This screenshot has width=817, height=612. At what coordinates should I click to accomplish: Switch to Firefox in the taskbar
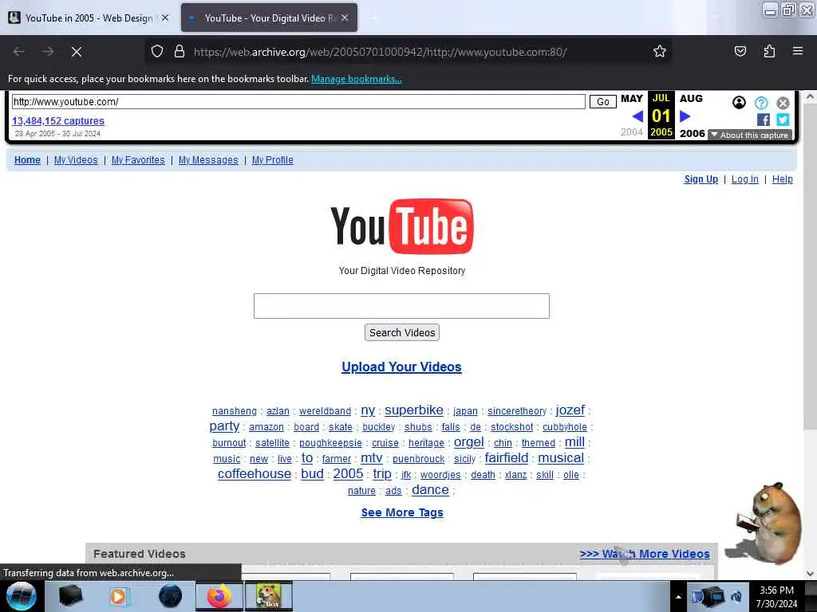point(219,596)
